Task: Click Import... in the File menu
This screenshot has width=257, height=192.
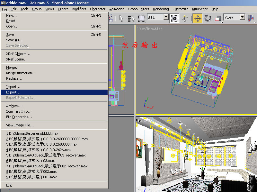Action: (13, 87)
